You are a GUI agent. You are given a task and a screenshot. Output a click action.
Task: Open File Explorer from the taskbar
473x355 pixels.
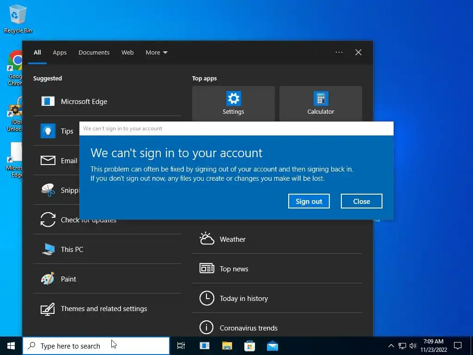pyautogui.click(x=227, y=346)
